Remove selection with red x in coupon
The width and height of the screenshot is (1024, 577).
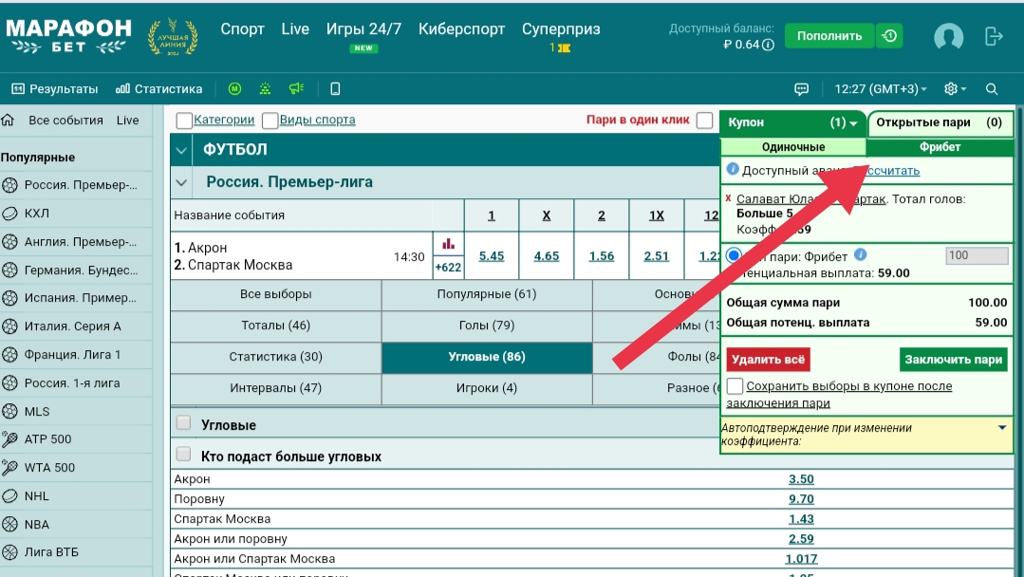pyautogui.click(x=728, y=199)
